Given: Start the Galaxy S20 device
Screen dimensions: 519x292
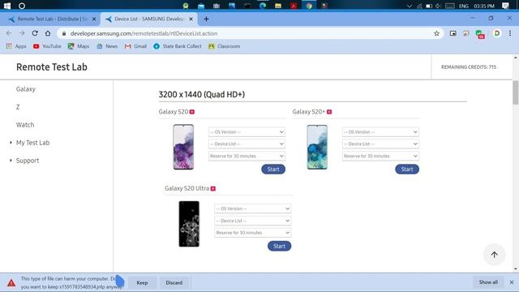Looking at the screenshot, I should [x=273, y=170].
